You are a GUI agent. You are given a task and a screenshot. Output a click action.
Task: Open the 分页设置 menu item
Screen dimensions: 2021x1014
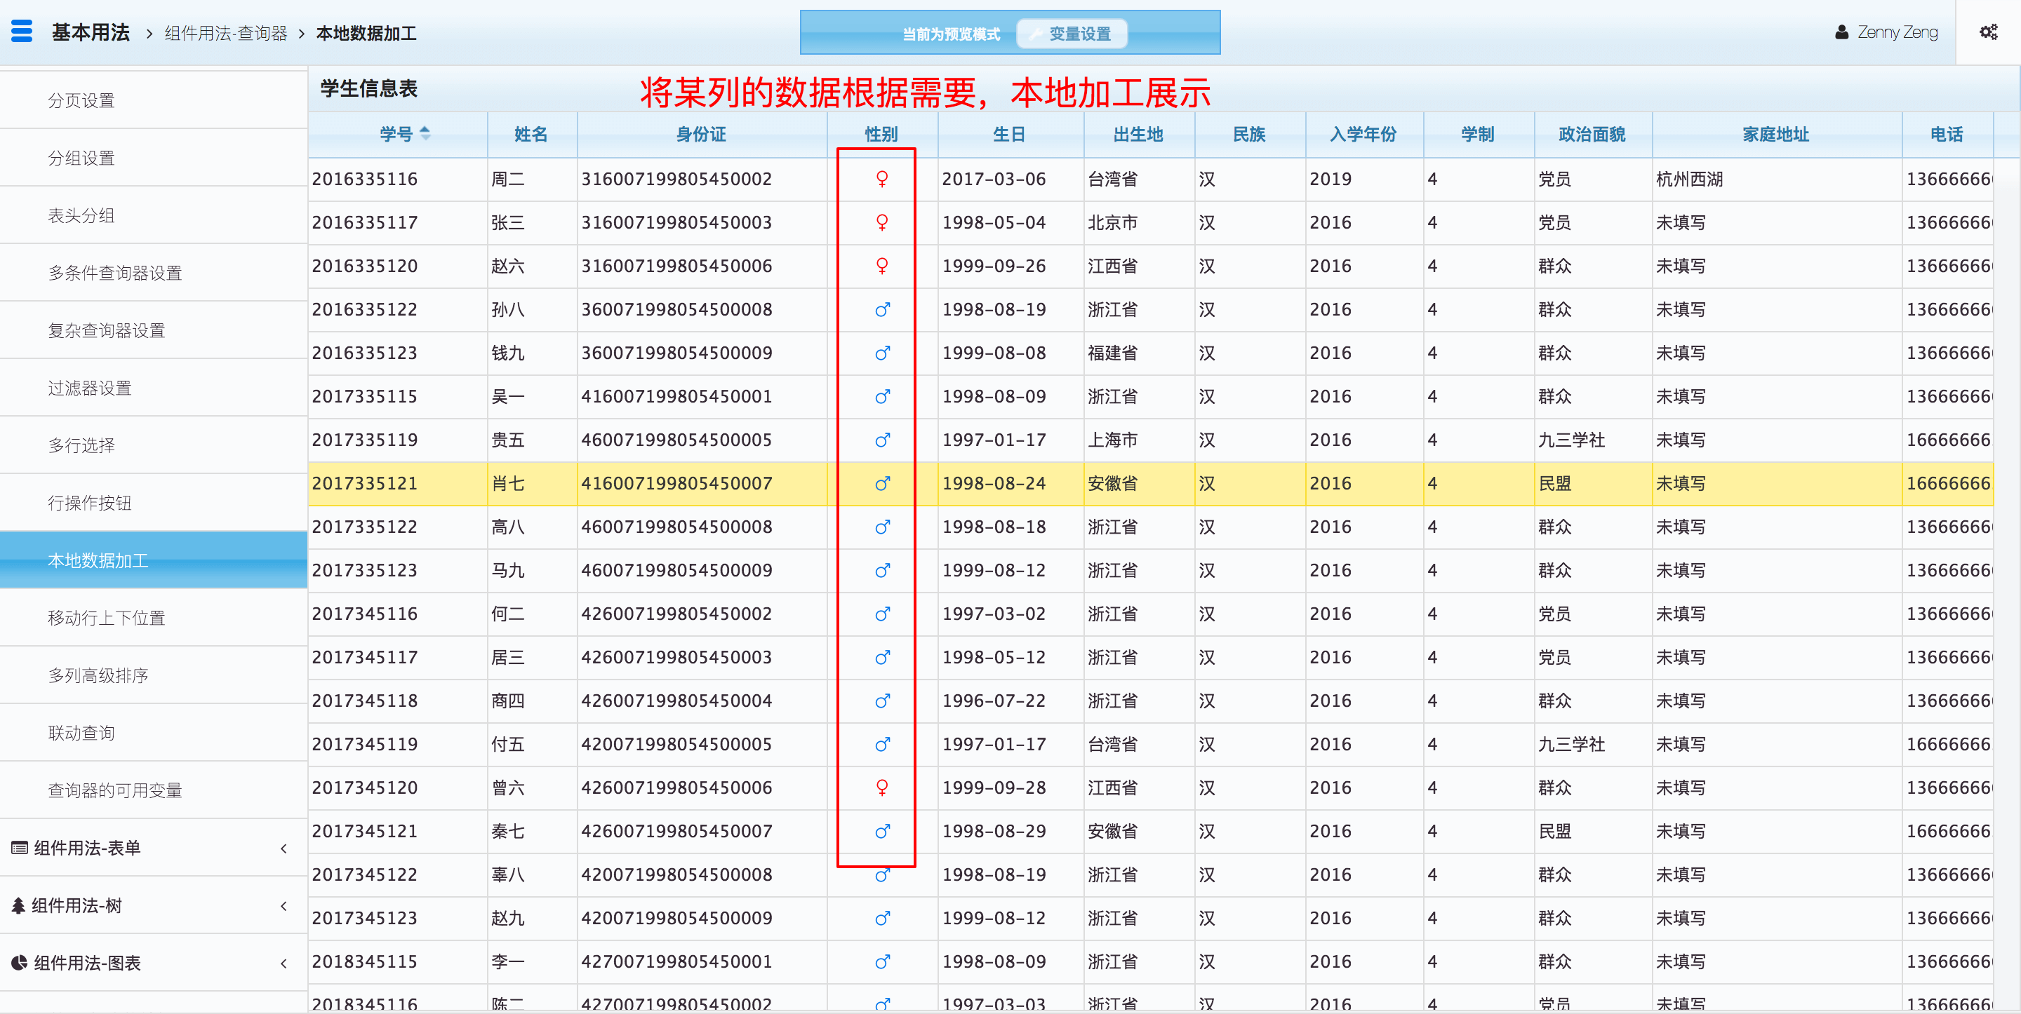[x=81, y=100]
